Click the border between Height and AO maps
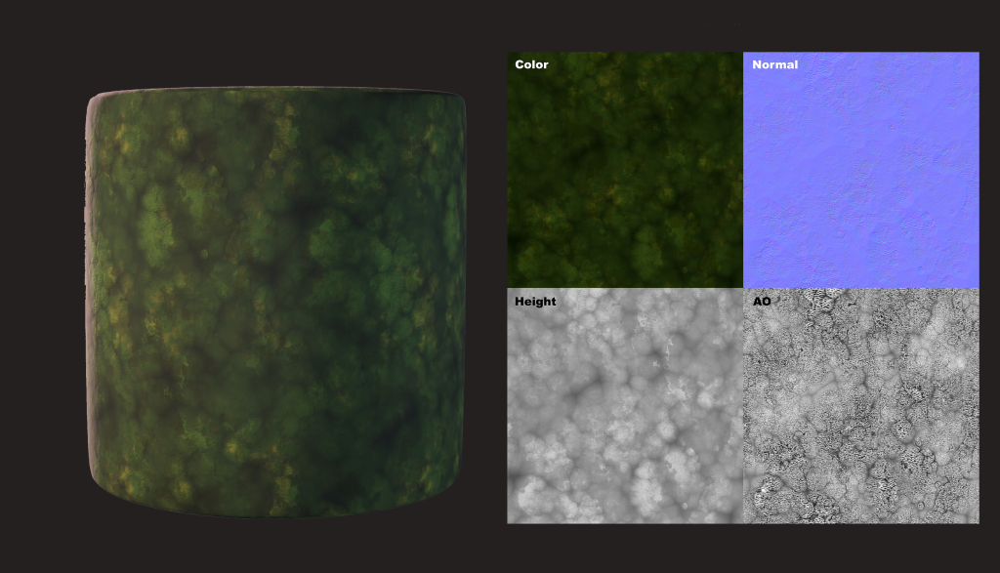 point(743,406)
